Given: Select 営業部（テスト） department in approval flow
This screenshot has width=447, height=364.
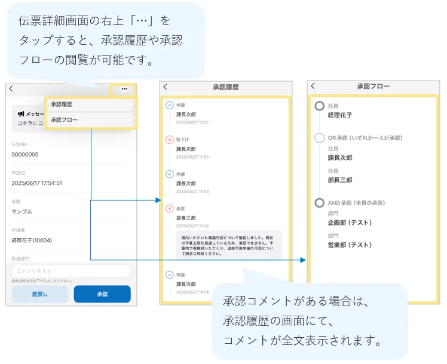Looking at the screenshot, I should pos(350,245).
